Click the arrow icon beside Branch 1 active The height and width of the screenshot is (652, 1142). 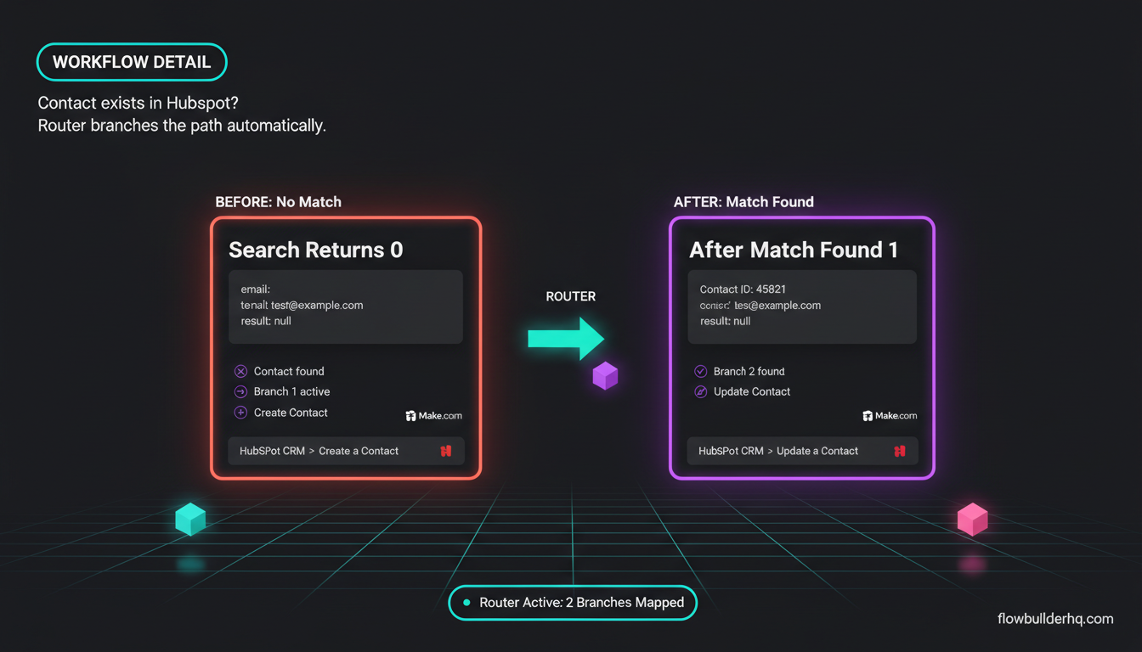pyautogui.click(x=240, y=391)
